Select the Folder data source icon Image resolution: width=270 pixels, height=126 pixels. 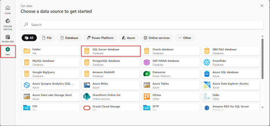point(27,51)
